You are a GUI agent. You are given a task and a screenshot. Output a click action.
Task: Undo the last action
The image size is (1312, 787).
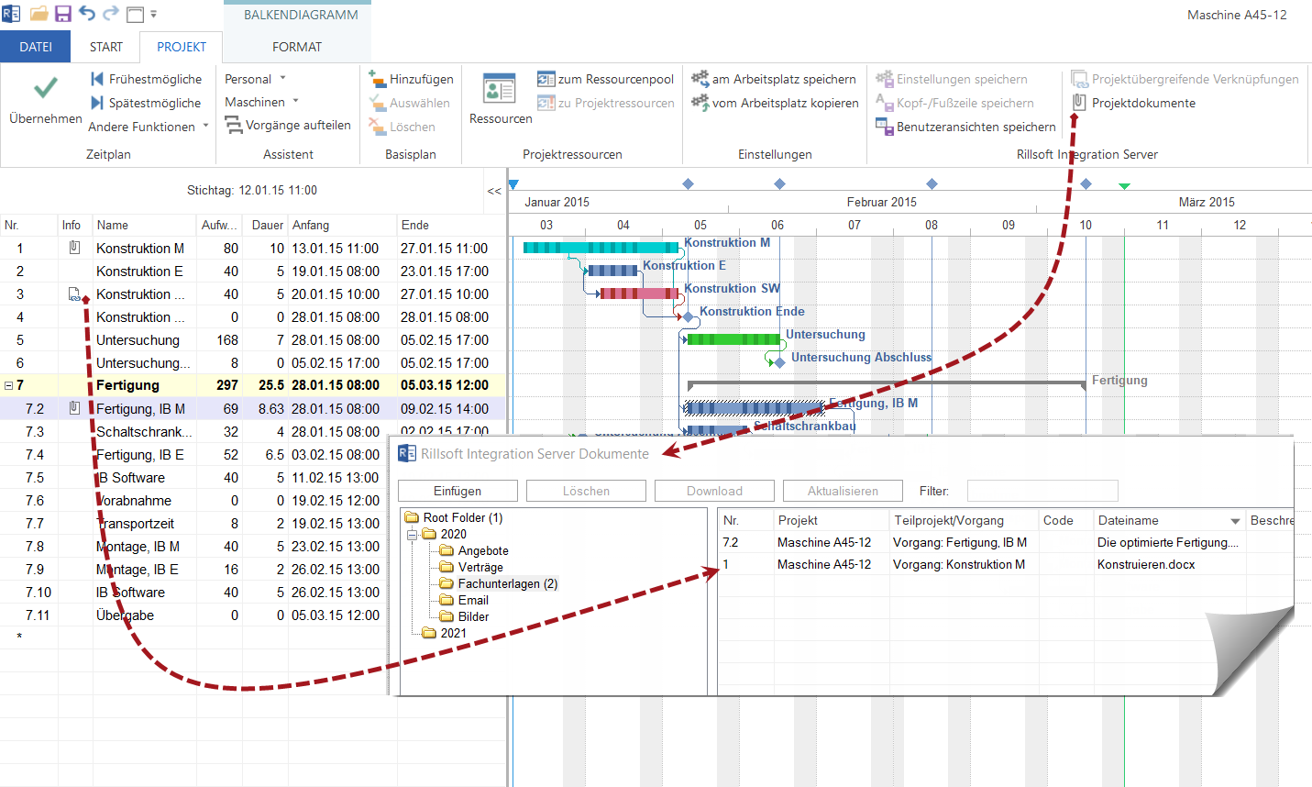tap(87, 14)
